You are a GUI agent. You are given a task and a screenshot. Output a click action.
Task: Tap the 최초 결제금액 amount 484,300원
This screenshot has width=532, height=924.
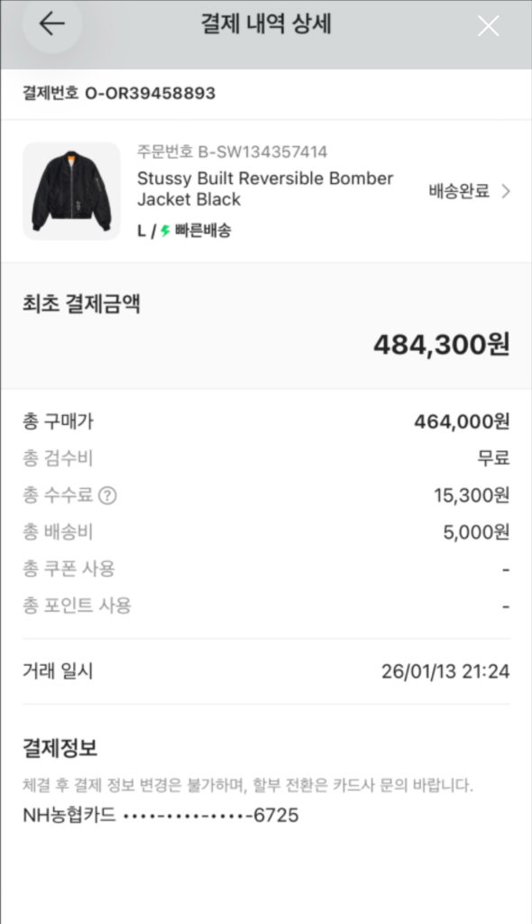(x=438, y=344)
